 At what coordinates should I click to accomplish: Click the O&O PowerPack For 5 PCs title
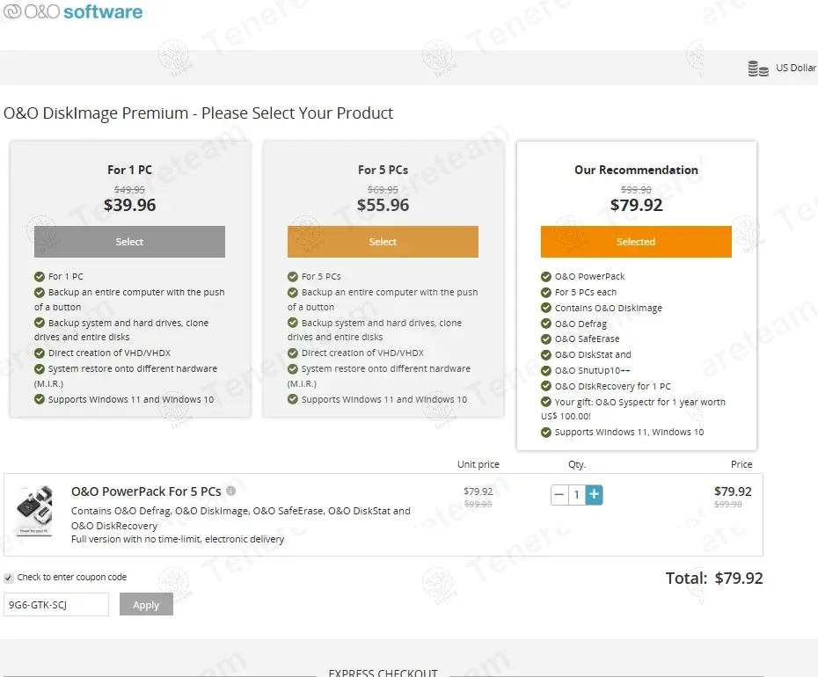coord(146,491)
